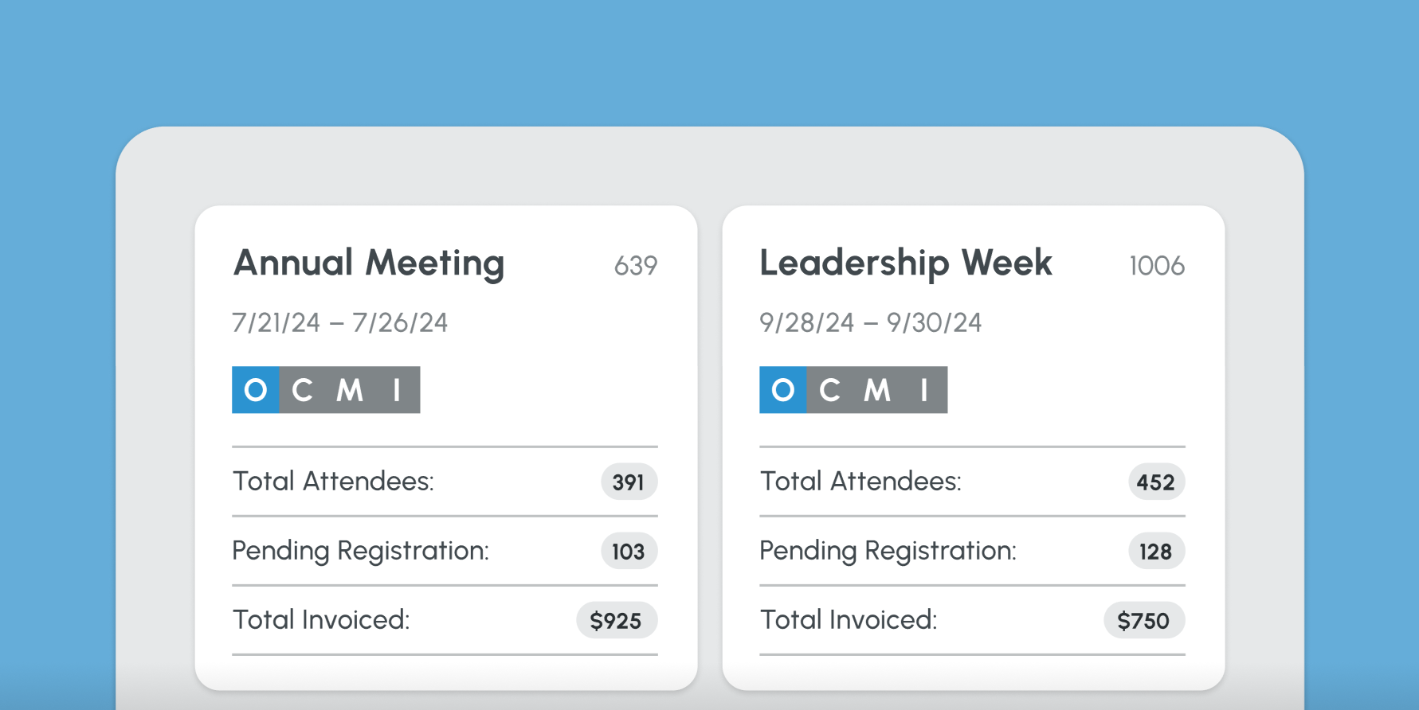Select the M status in Annual Meeting
The image size is (1419, 710).
[x=350, y=390]
